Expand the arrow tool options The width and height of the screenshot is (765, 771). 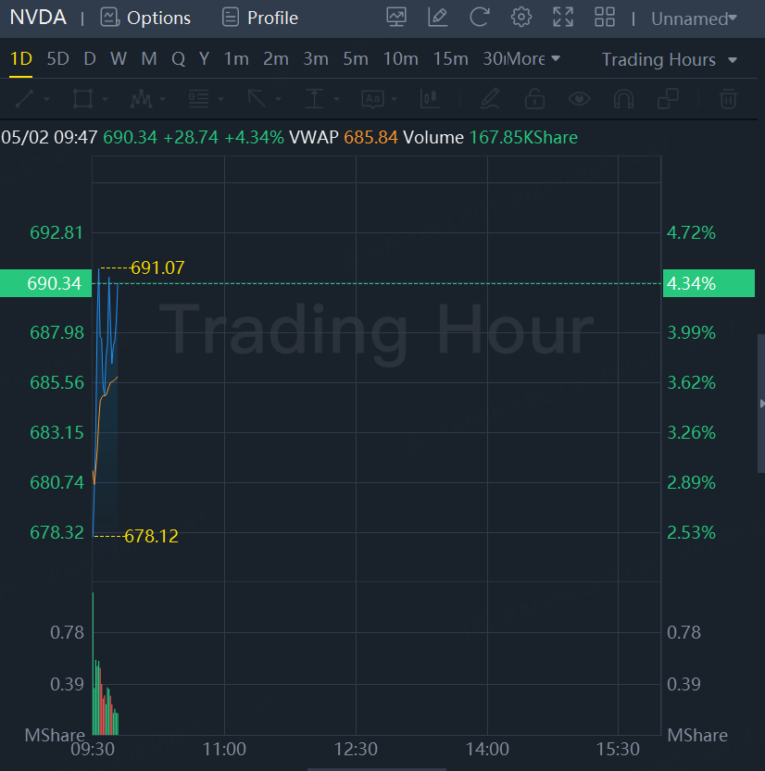[279, 99]
